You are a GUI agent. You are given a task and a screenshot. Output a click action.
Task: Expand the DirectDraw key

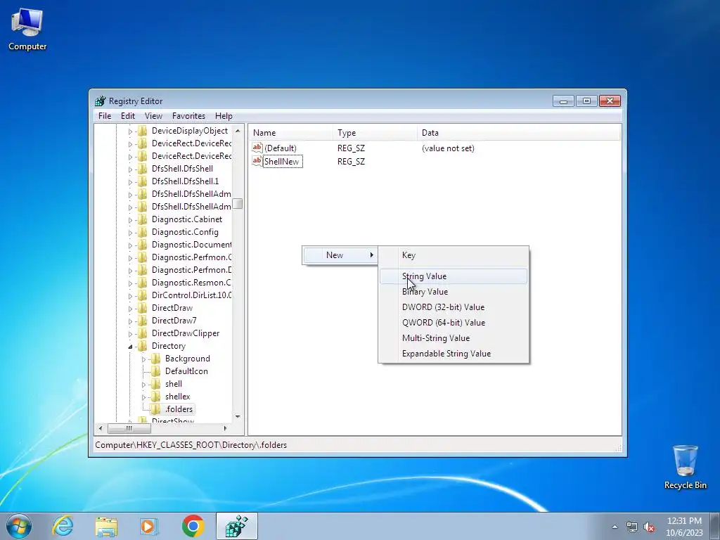tap(130, 309)
